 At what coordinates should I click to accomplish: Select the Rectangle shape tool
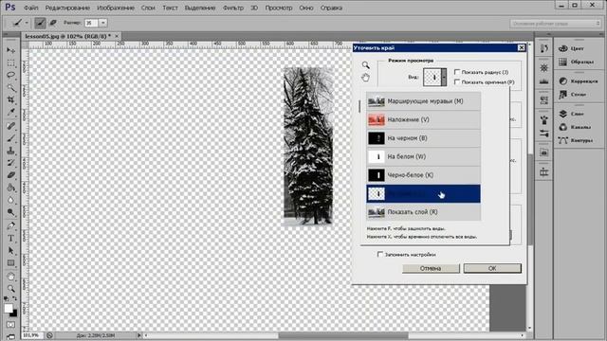point(10,263)
